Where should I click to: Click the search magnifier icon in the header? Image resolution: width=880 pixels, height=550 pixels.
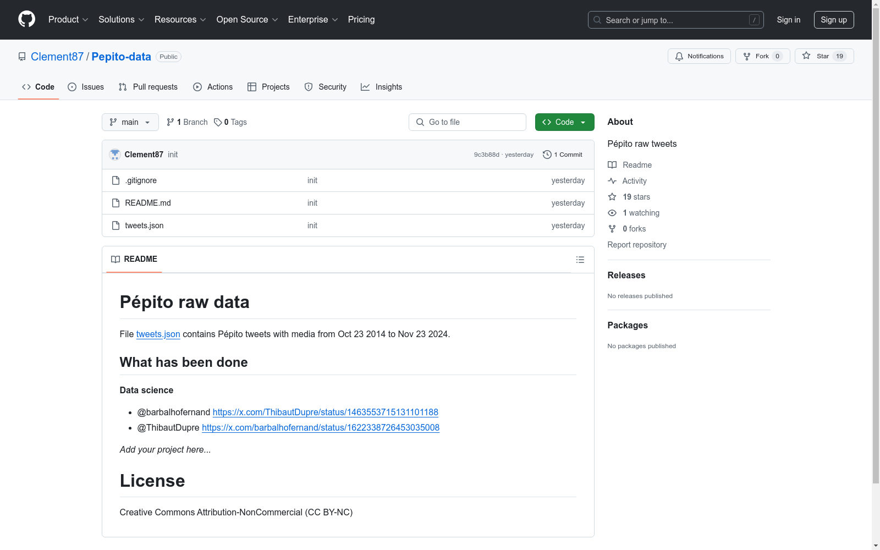click(x=597, y=20)
